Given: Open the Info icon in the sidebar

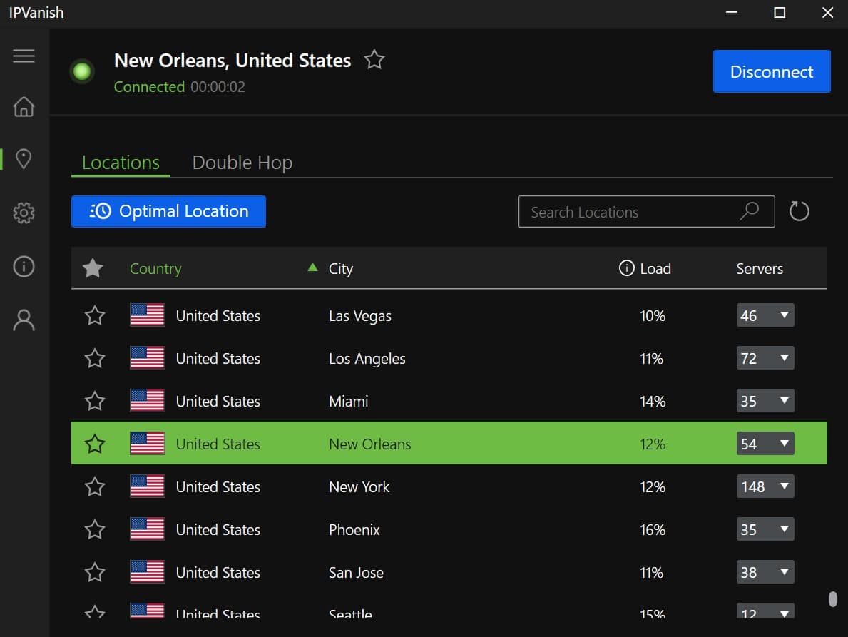Looking at the screenshot, I should point(24,266).
